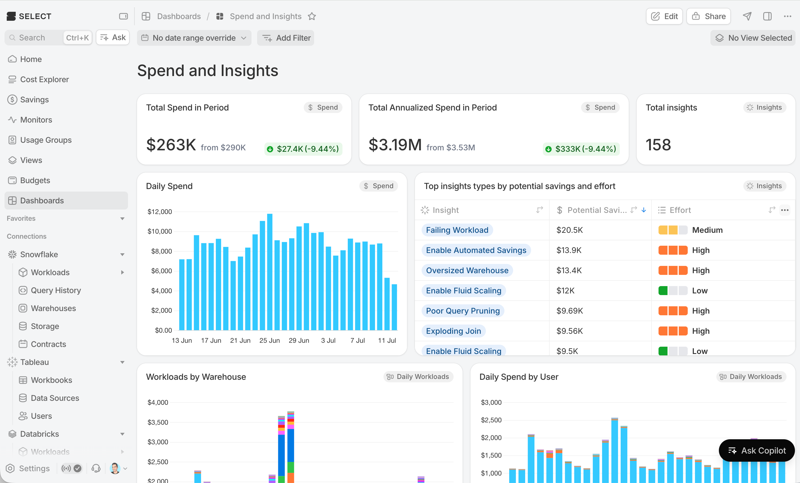Open the user avatar menu

point(118,468)
